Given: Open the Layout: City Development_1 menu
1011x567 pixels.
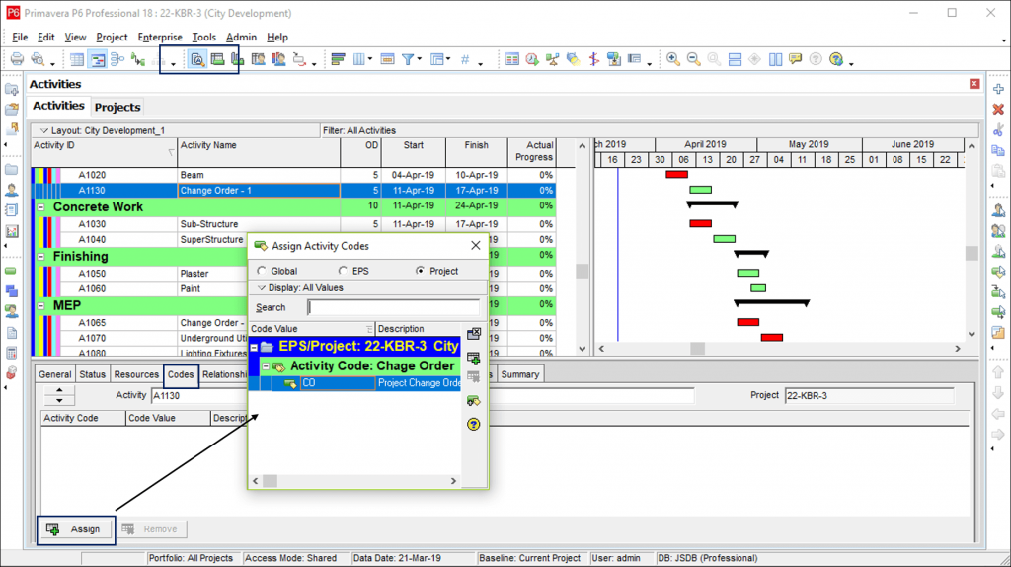Looking at the screenshot, I should [102, 131].
